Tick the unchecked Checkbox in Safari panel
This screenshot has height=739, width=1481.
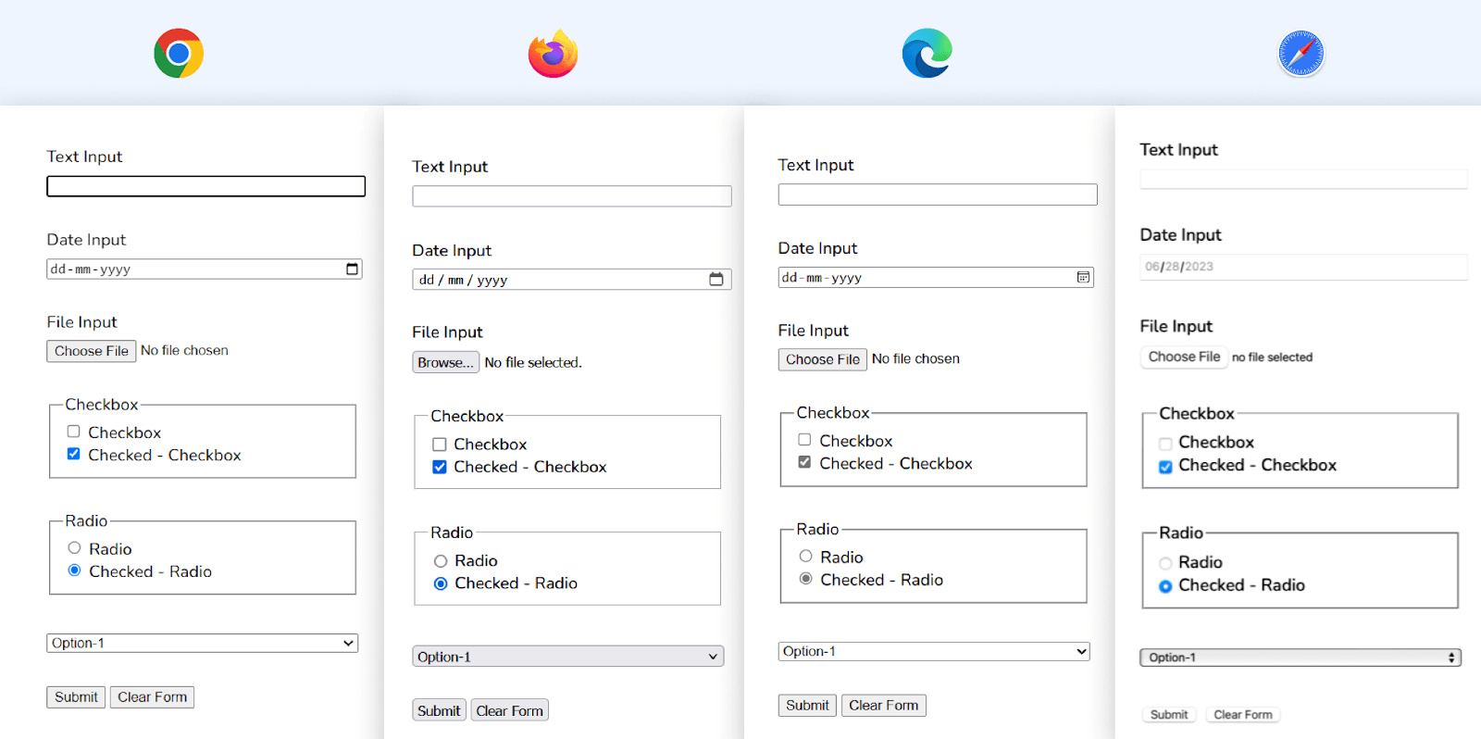point(1165,444)
